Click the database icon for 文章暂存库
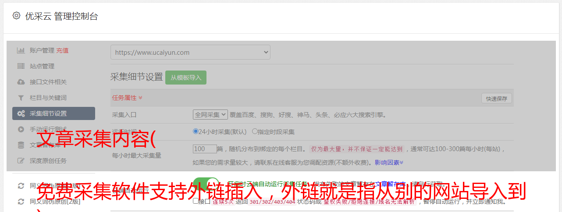 coord(21,145)
